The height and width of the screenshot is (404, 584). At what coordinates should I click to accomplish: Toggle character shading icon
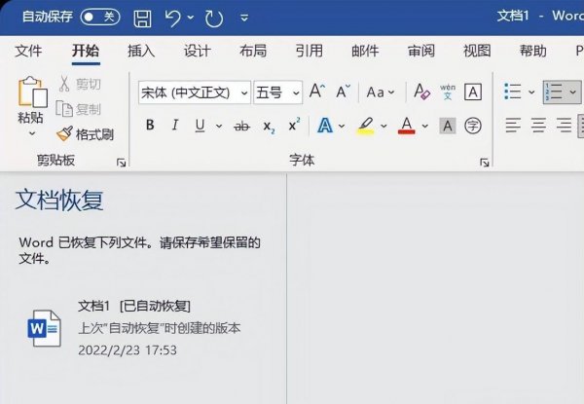point(448,126)
